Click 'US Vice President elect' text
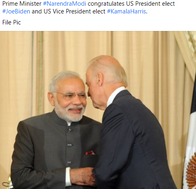The image size is (196, 189). [75, 11]
